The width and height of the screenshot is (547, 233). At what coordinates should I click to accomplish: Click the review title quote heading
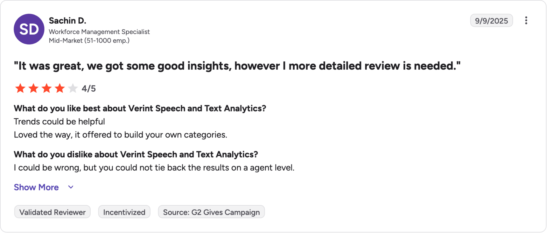(x=237, y=66)
